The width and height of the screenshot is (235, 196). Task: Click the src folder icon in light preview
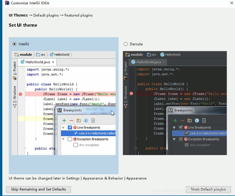pos(38,55)
